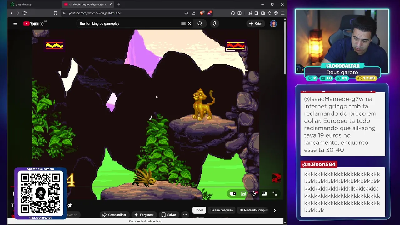Reload the page with the refresh icon
Screen dimensions: 400x225
click(x=25, y=13)
